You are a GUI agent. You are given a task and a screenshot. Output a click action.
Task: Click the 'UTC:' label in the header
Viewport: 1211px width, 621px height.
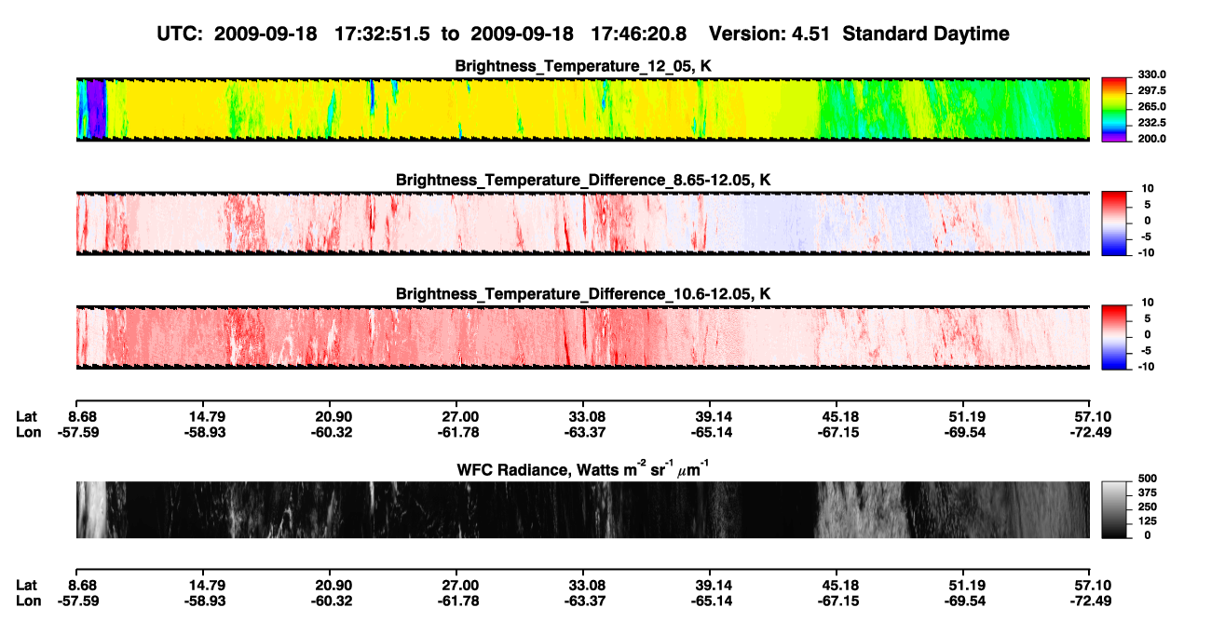pyautogui.click(x=181, y=34)
